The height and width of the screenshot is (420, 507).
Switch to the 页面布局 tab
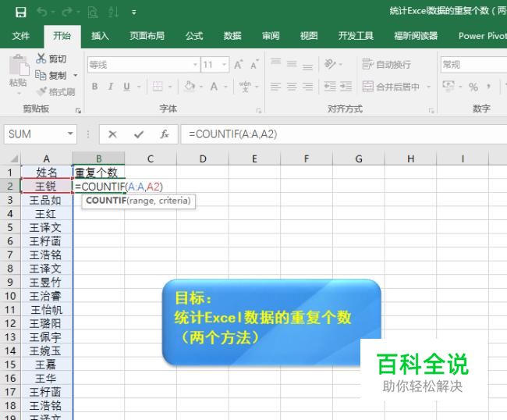pos(147,36)
